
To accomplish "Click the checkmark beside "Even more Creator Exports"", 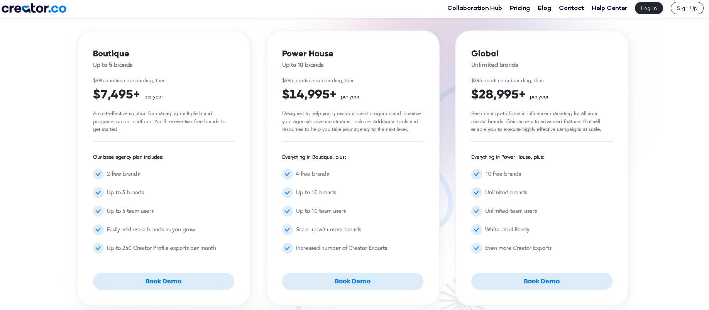I will (x=477, y=248).
